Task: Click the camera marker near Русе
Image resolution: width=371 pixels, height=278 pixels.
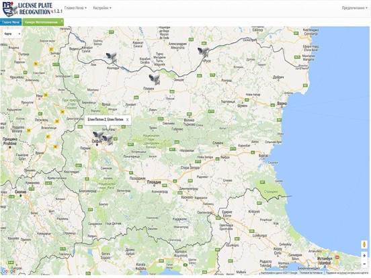Action: (204, 52)
